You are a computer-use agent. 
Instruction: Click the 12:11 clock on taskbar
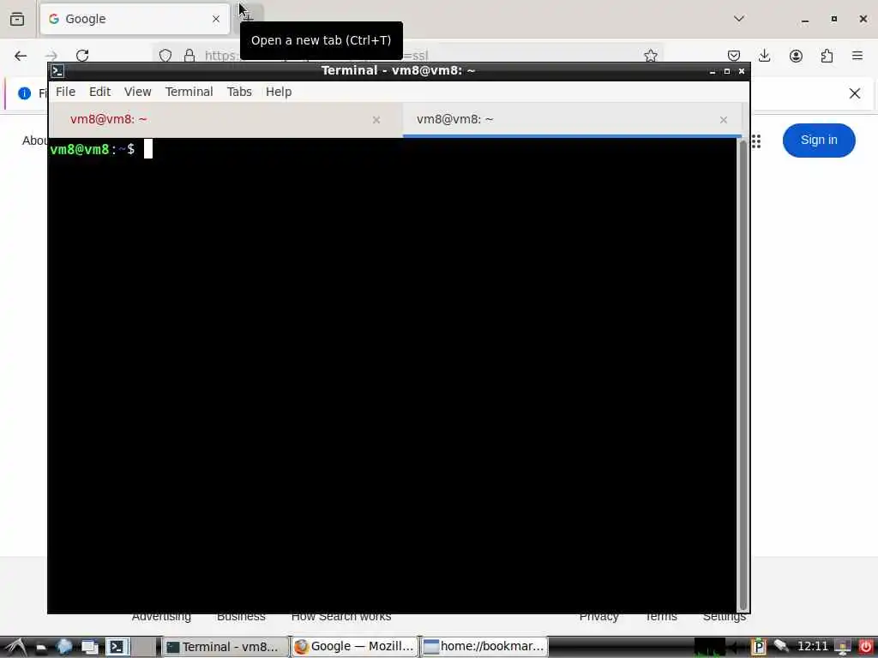pos(813,646)
